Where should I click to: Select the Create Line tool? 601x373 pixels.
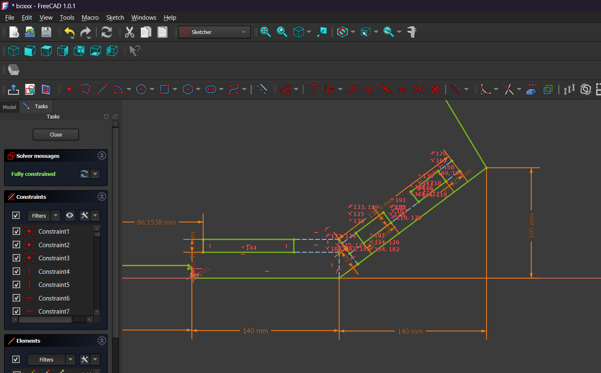(102, 89)
